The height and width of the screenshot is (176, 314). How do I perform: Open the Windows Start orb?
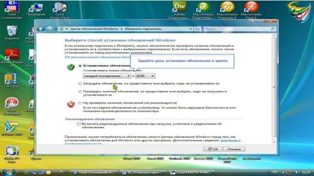9,172
